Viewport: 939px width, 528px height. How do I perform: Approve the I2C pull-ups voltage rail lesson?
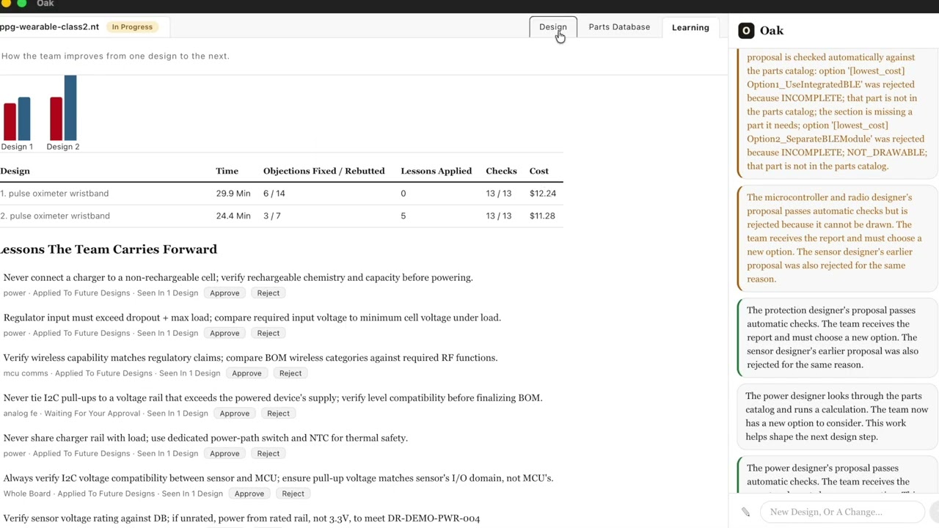[x=235, y=414]
